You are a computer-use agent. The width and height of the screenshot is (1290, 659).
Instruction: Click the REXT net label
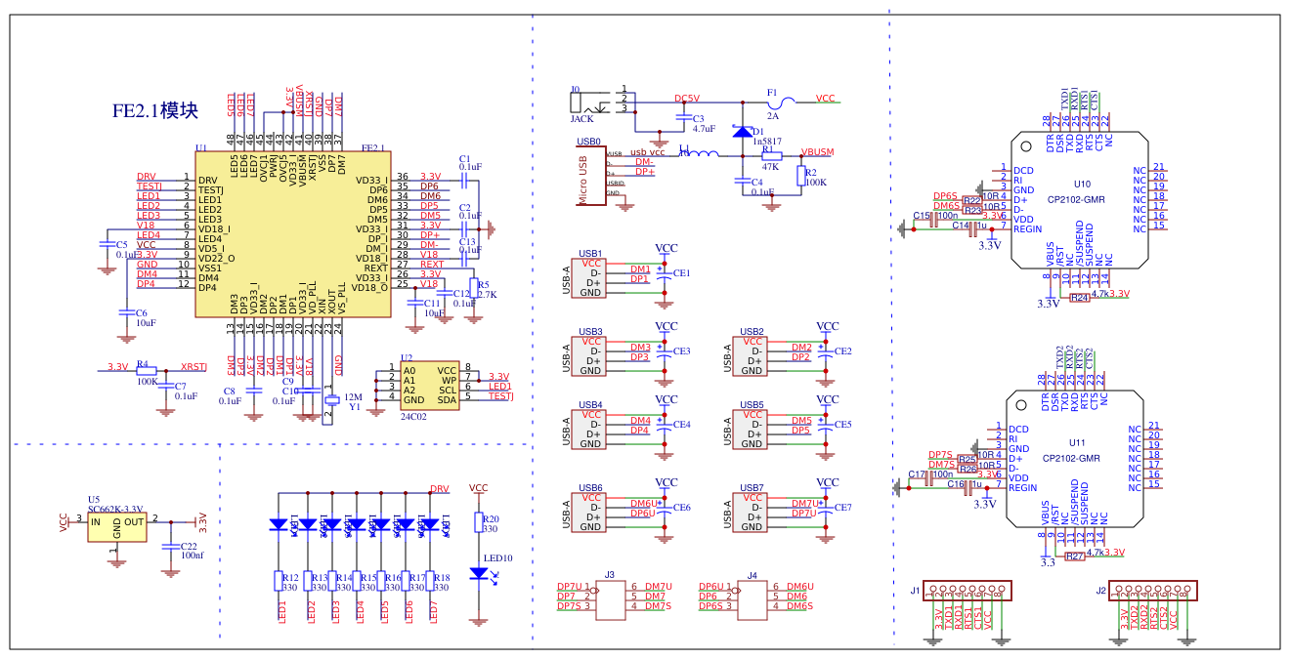click(432, 265)
